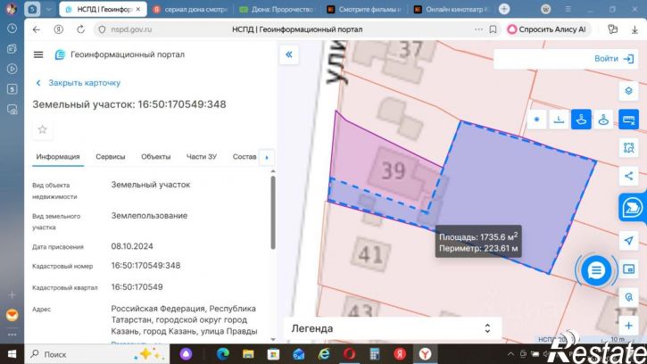Bookmark this page in the browser toolbar

pos(493,29)
